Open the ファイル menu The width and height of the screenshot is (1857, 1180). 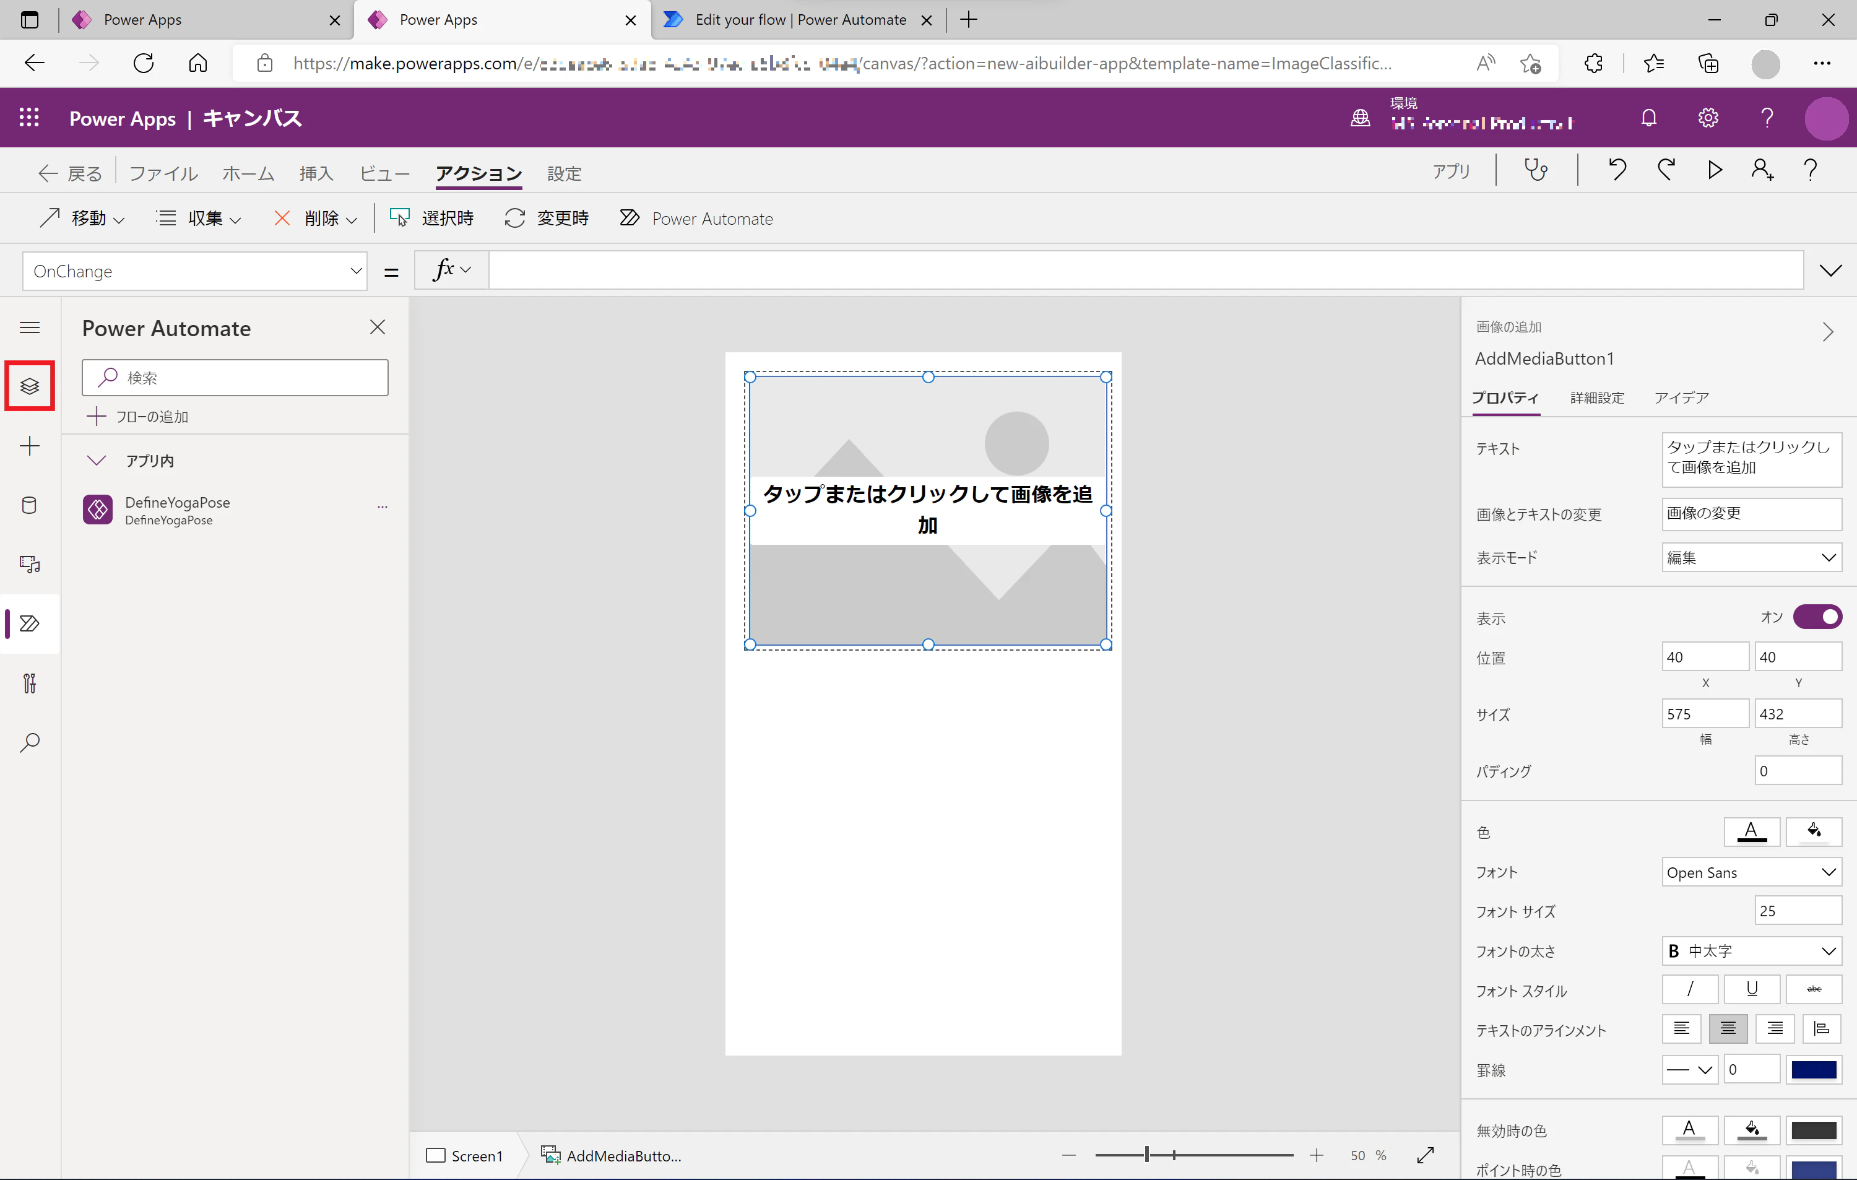coord(163,173)
